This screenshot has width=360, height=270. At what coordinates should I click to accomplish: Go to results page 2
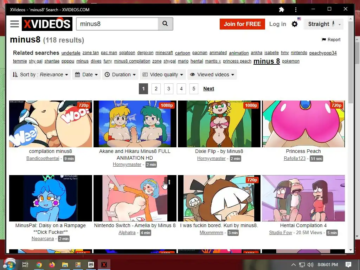tap(156, 89)
